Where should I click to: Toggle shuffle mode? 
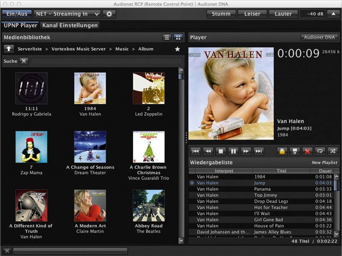click(x=333, y=151)
